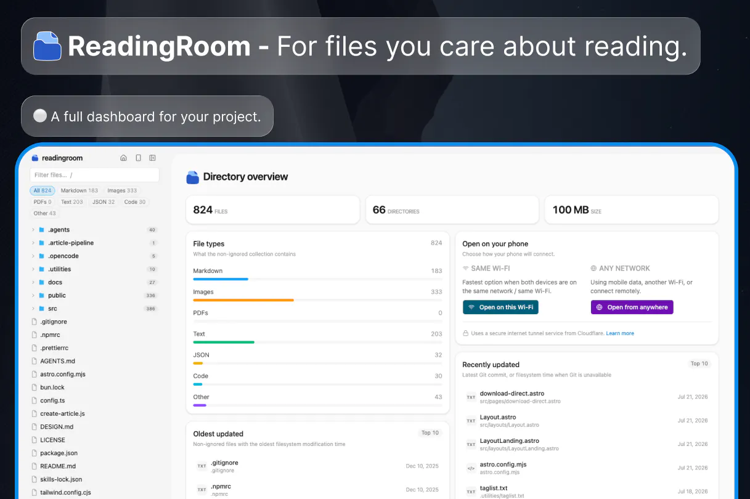Filter by Other 43
The height and width of the screenshot is (499, 750).
[x=44, y=213]
